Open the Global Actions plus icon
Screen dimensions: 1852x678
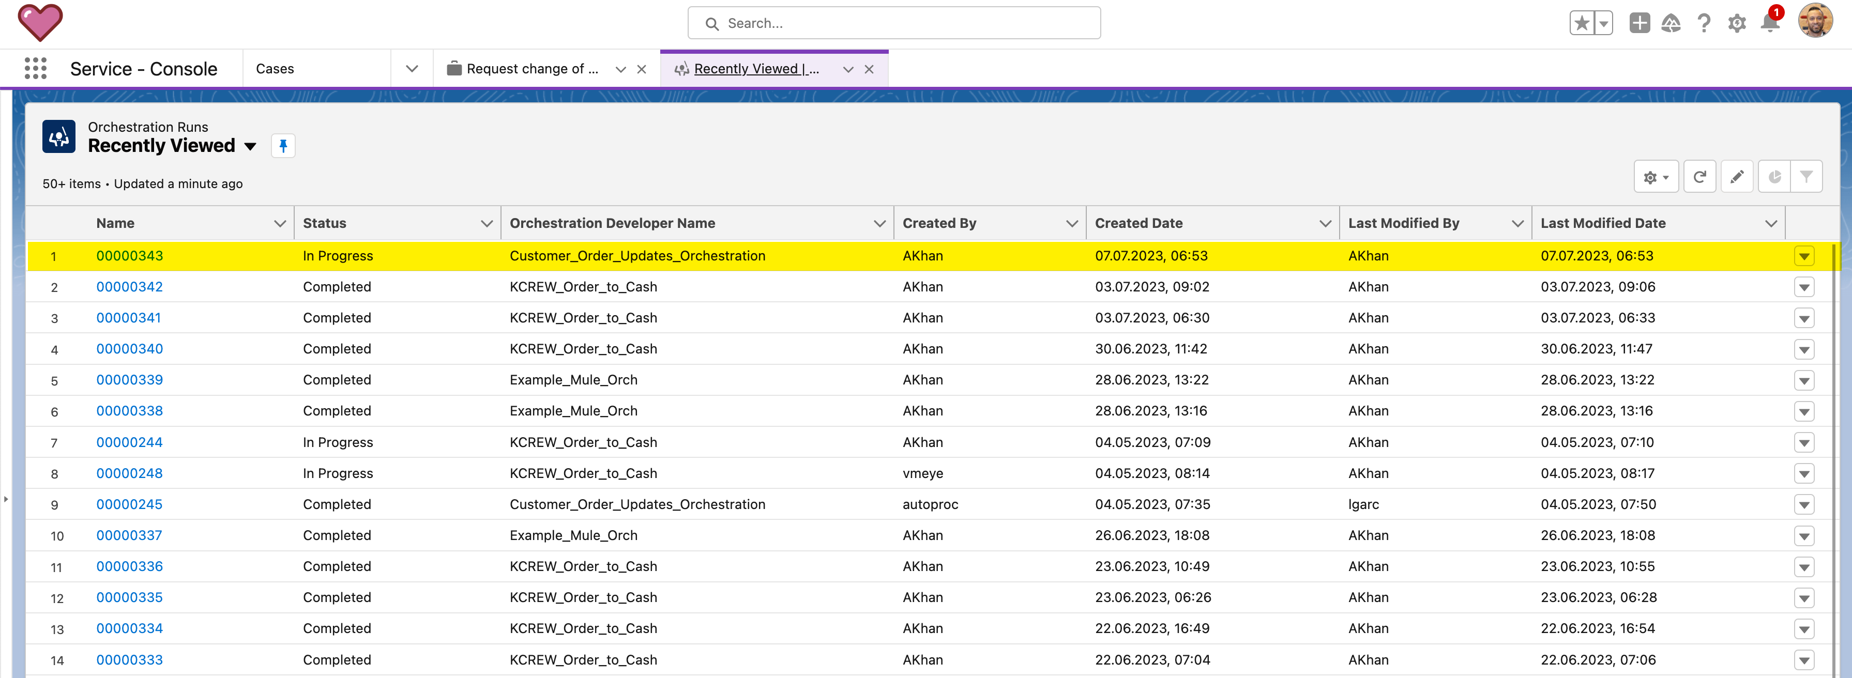coord(1639,23)
